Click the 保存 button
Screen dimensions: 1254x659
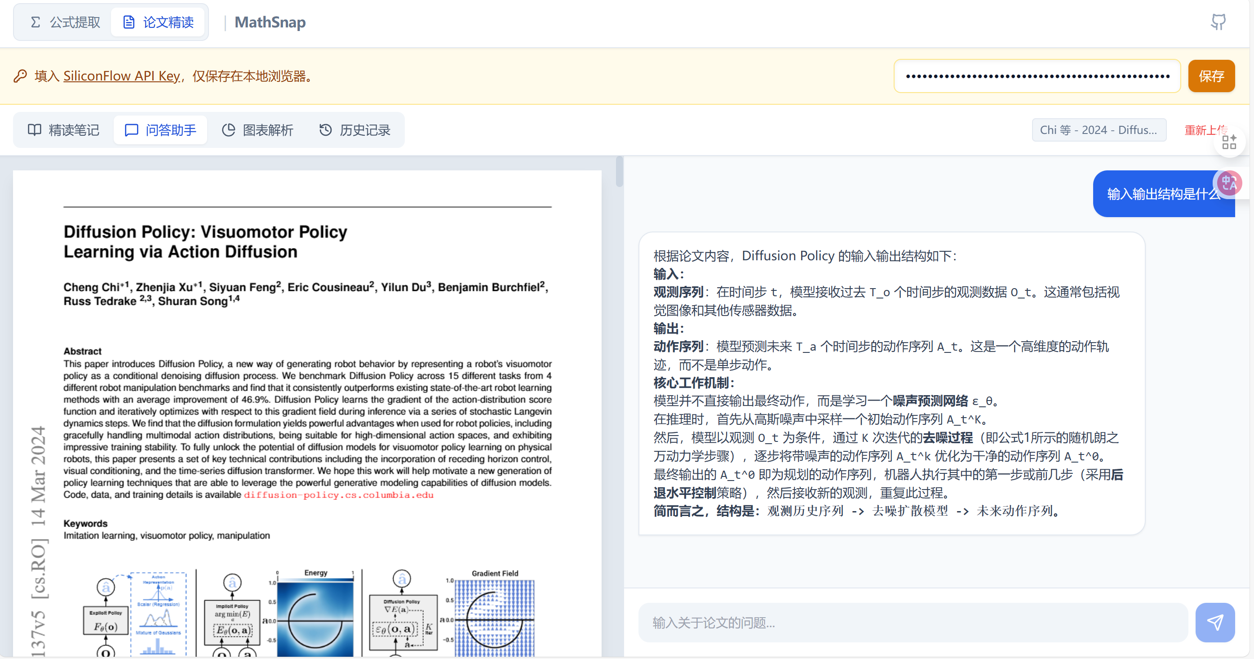click(1211, 76)
